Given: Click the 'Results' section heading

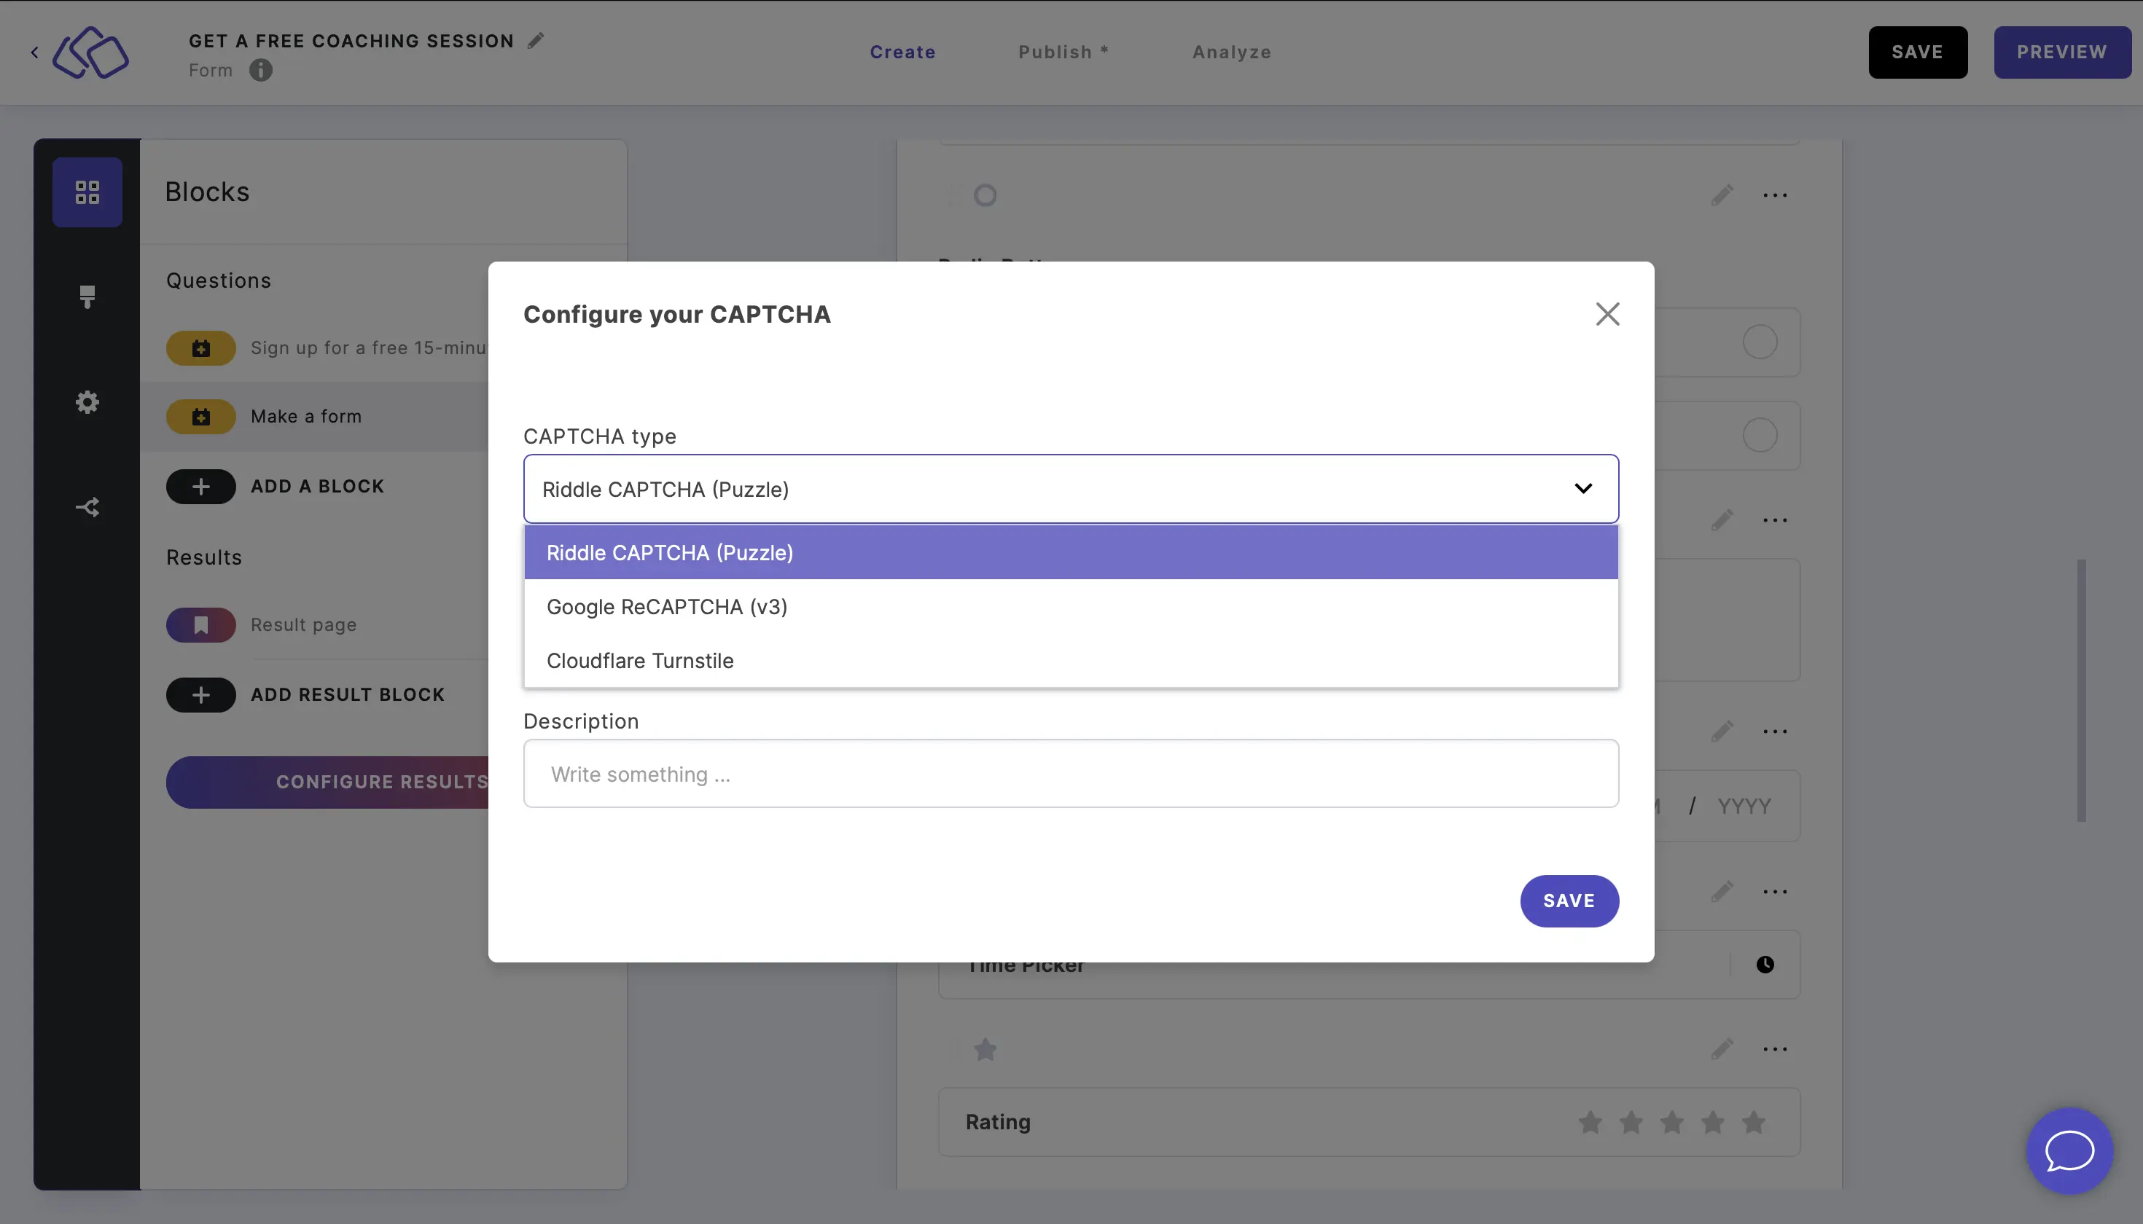Looking at the screenshot, I should (203, 557).
